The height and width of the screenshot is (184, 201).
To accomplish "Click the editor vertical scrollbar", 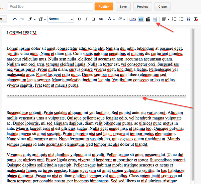I will (192, 105).
